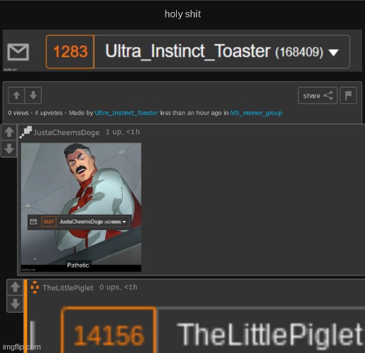
Task: Click the 'holy shit' post title
Action: [182, 14]
